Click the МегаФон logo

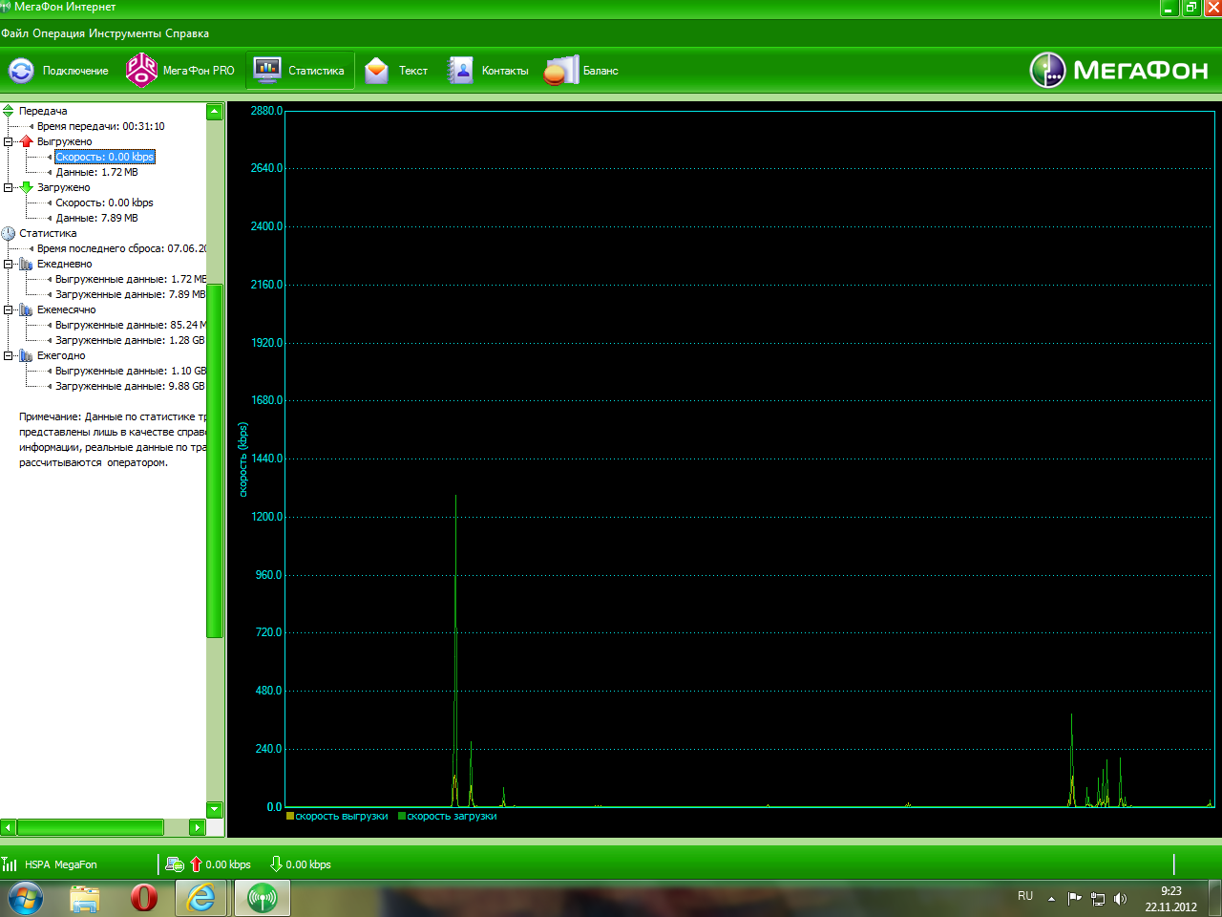(x=1119, y=70)
